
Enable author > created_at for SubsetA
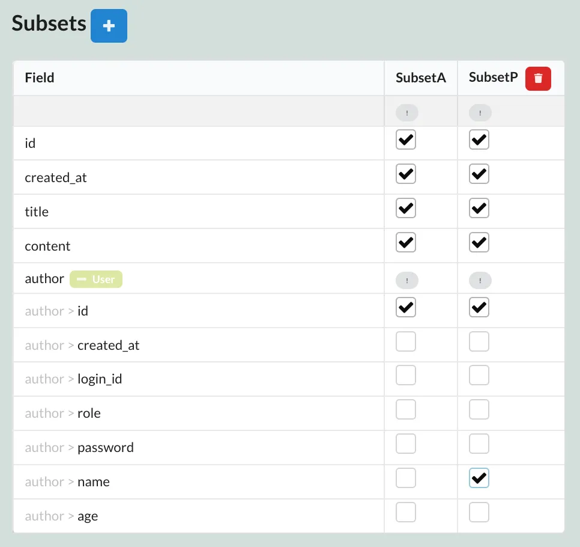pyautogui.click(x=405, y=341)
